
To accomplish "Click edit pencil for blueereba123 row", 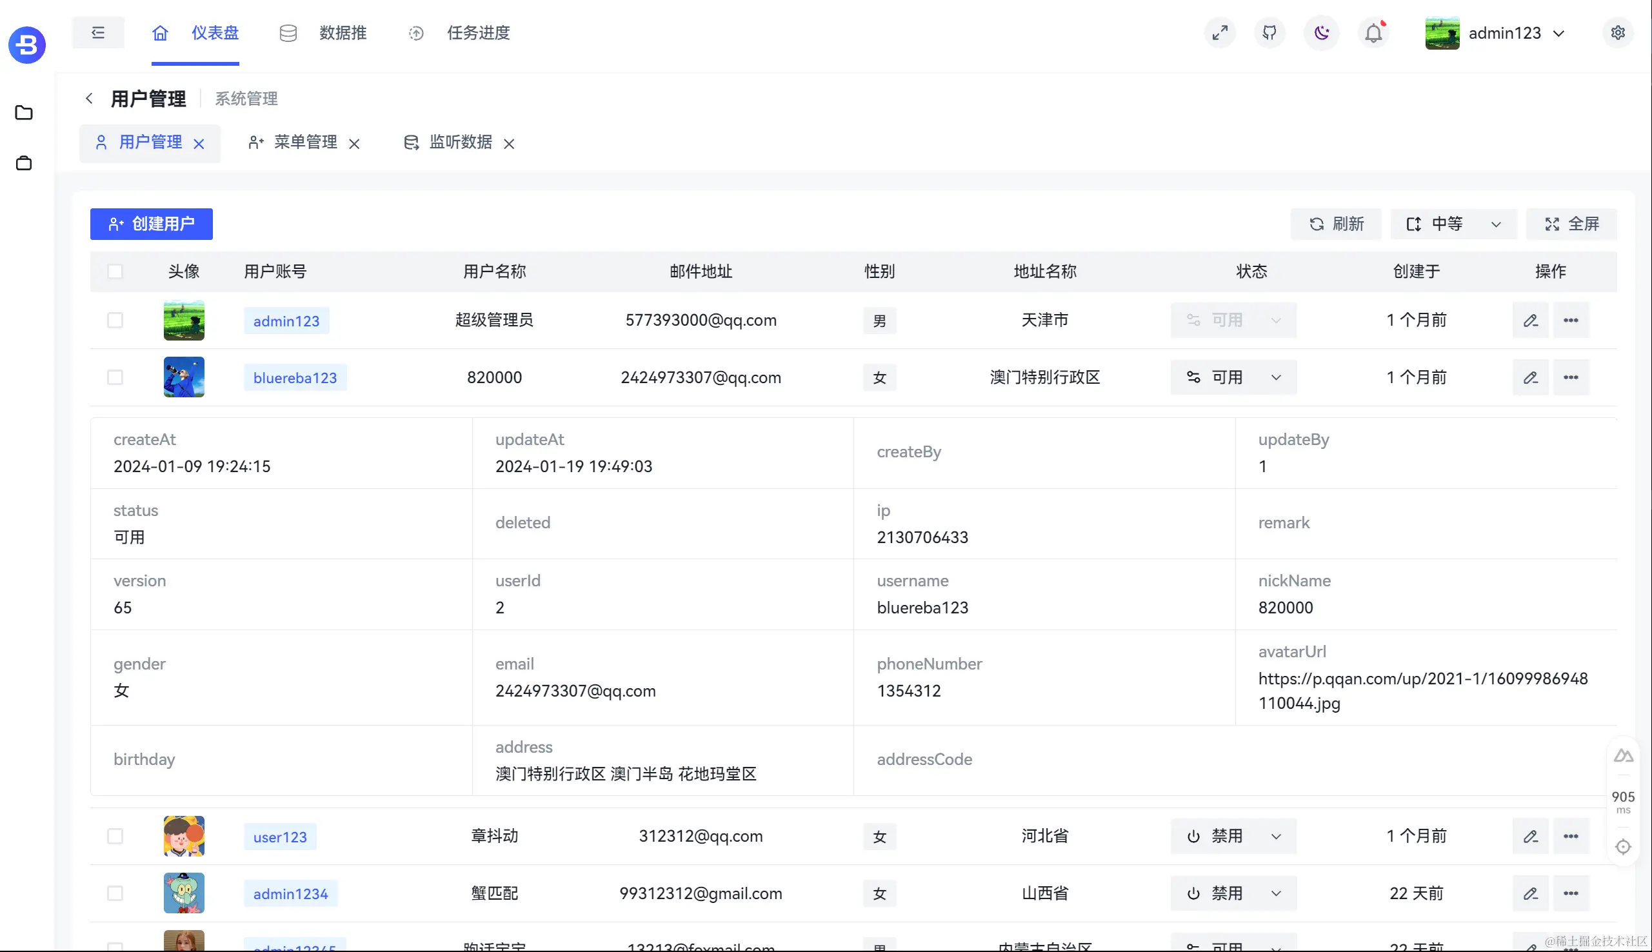I will tap(1529, 377).
